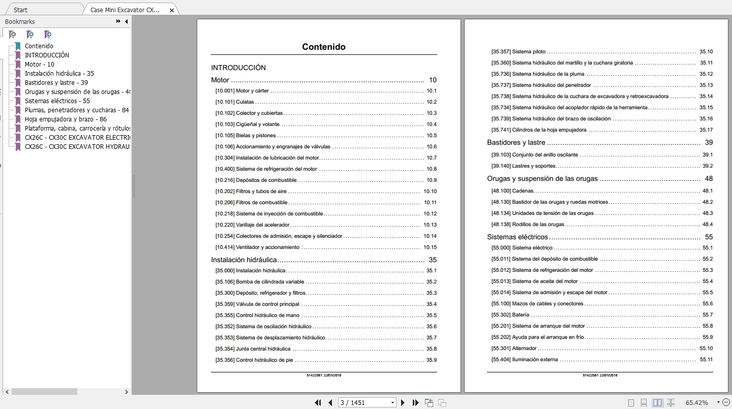Follow the [48.100] Cadenas contents link
This screenshot has height=409, width=732.
(x=602, y=191)
